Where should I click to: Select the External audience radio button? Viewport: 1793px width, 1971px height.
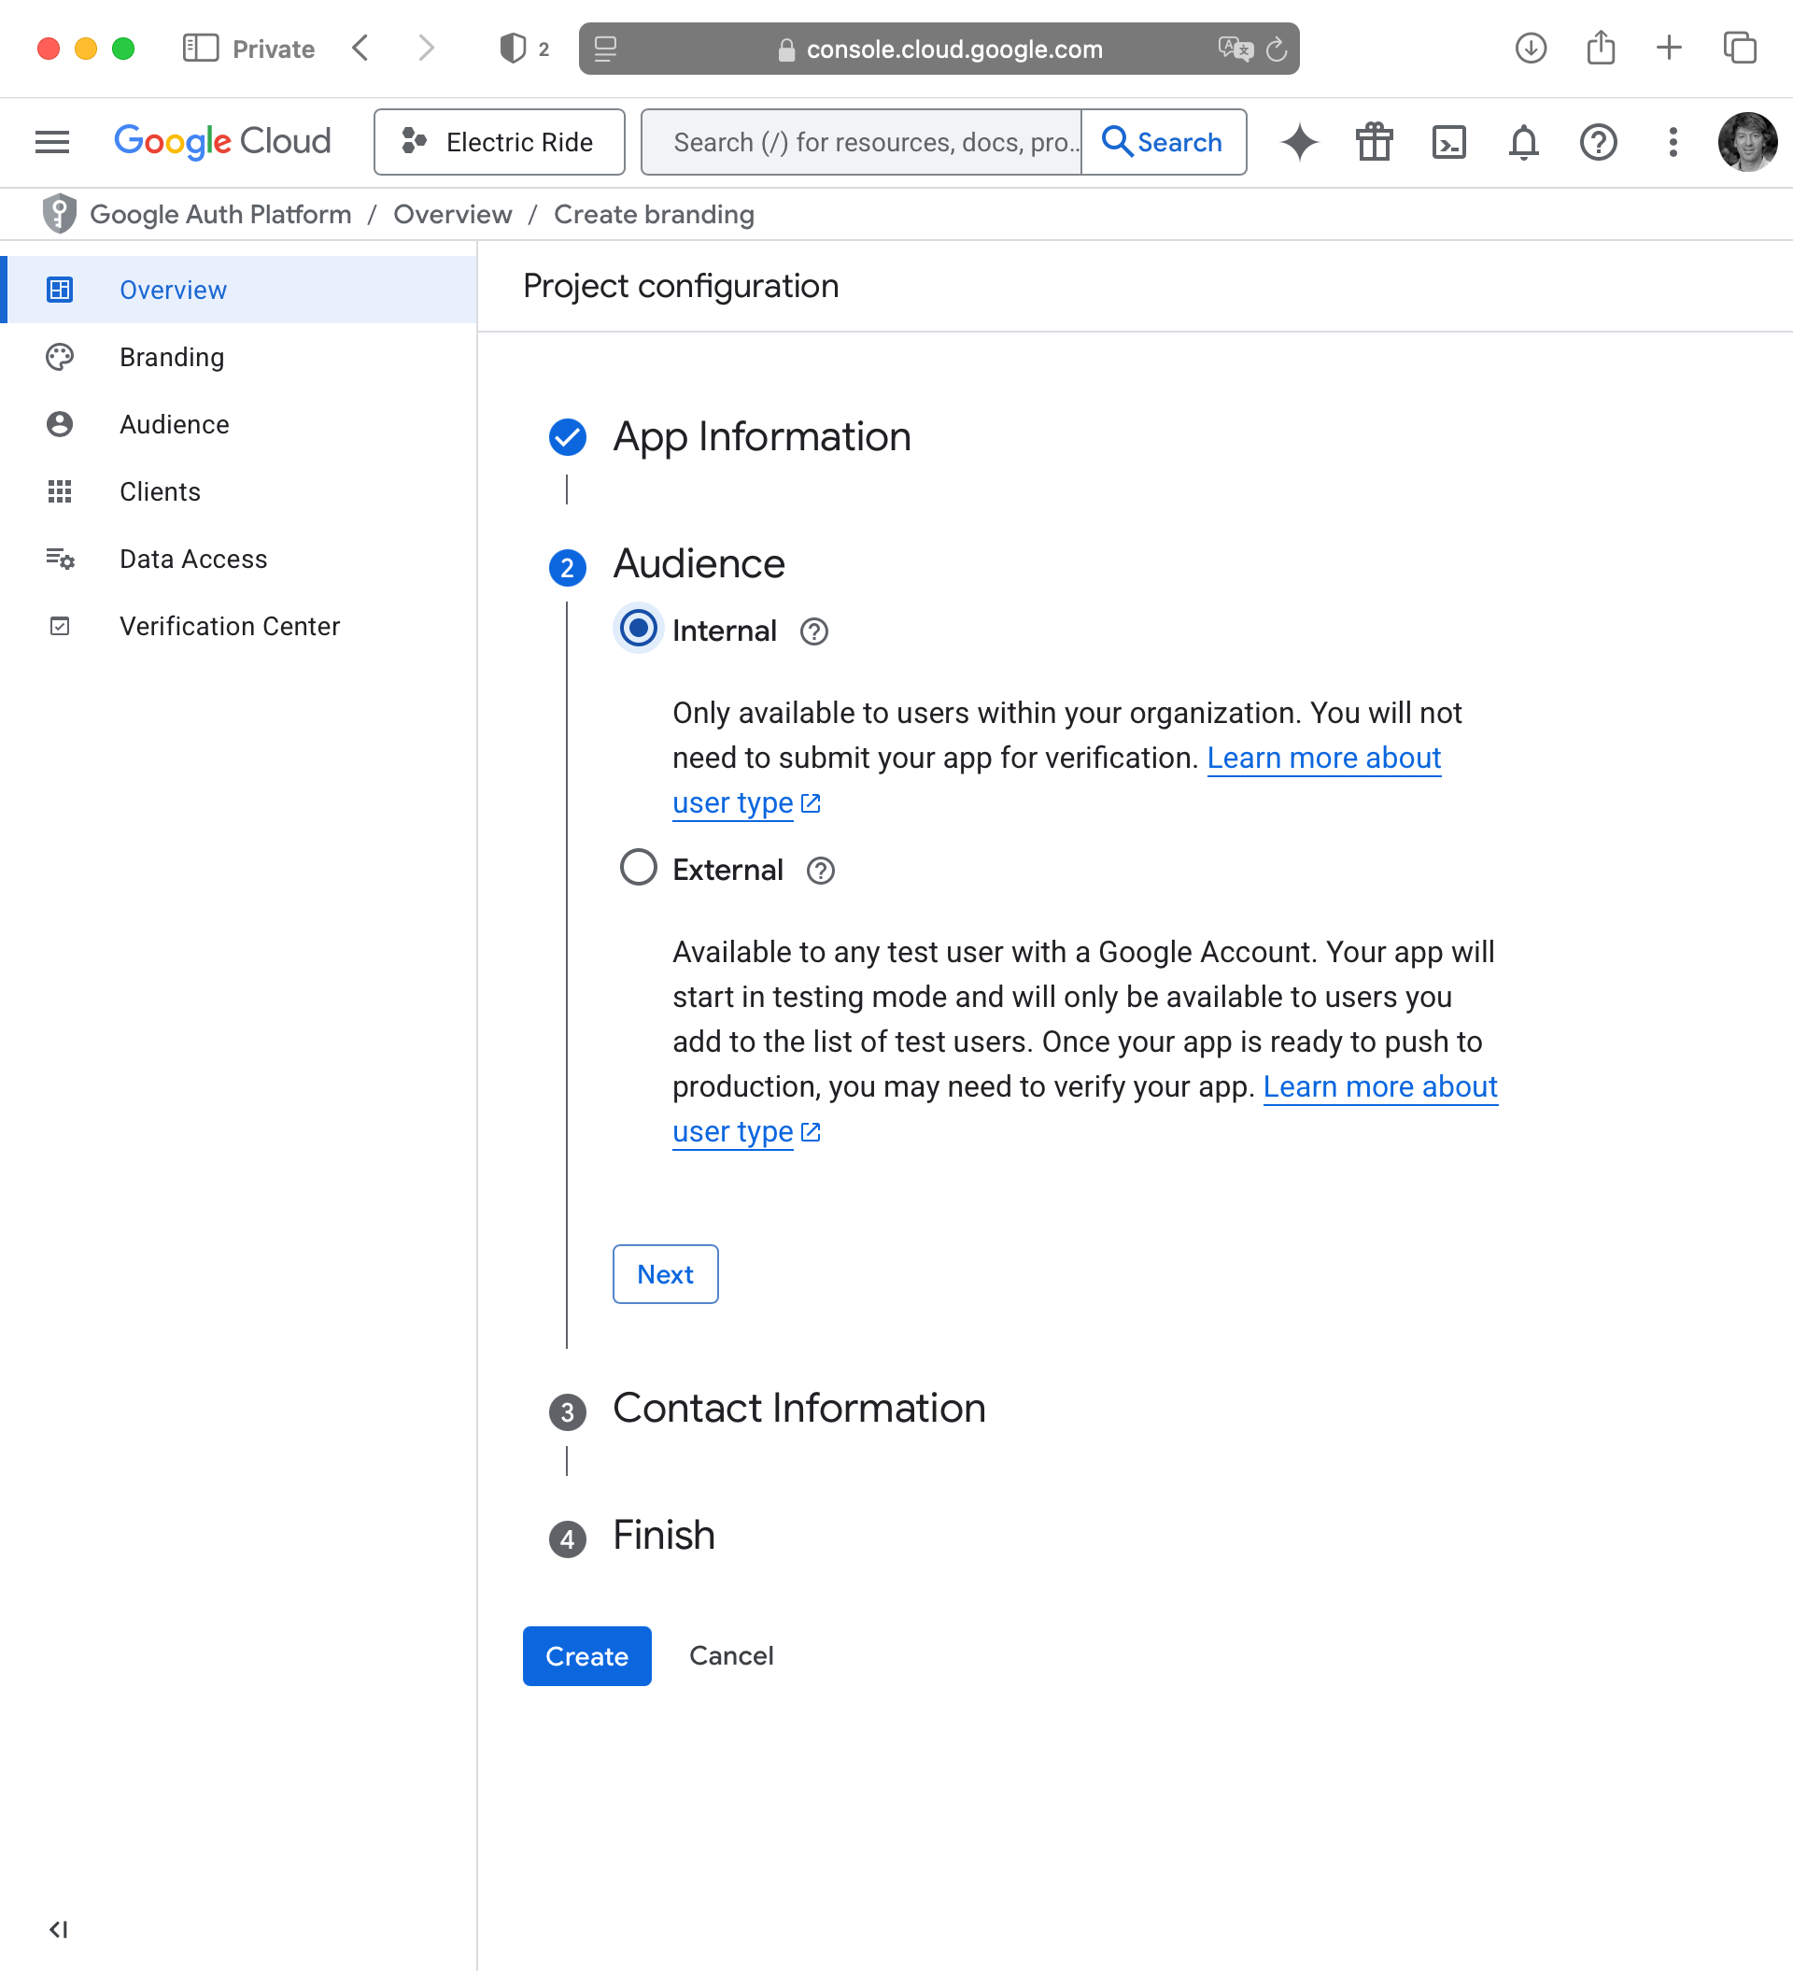coord(639,867)
